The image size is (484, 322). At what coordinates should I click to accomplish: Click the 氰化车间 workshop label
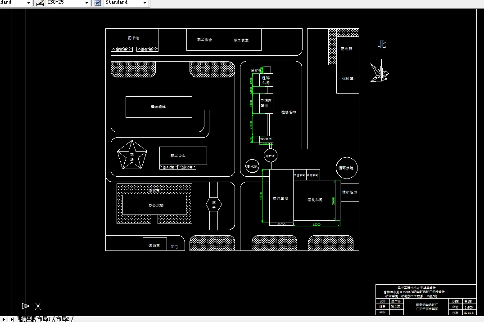click(315, 200)
